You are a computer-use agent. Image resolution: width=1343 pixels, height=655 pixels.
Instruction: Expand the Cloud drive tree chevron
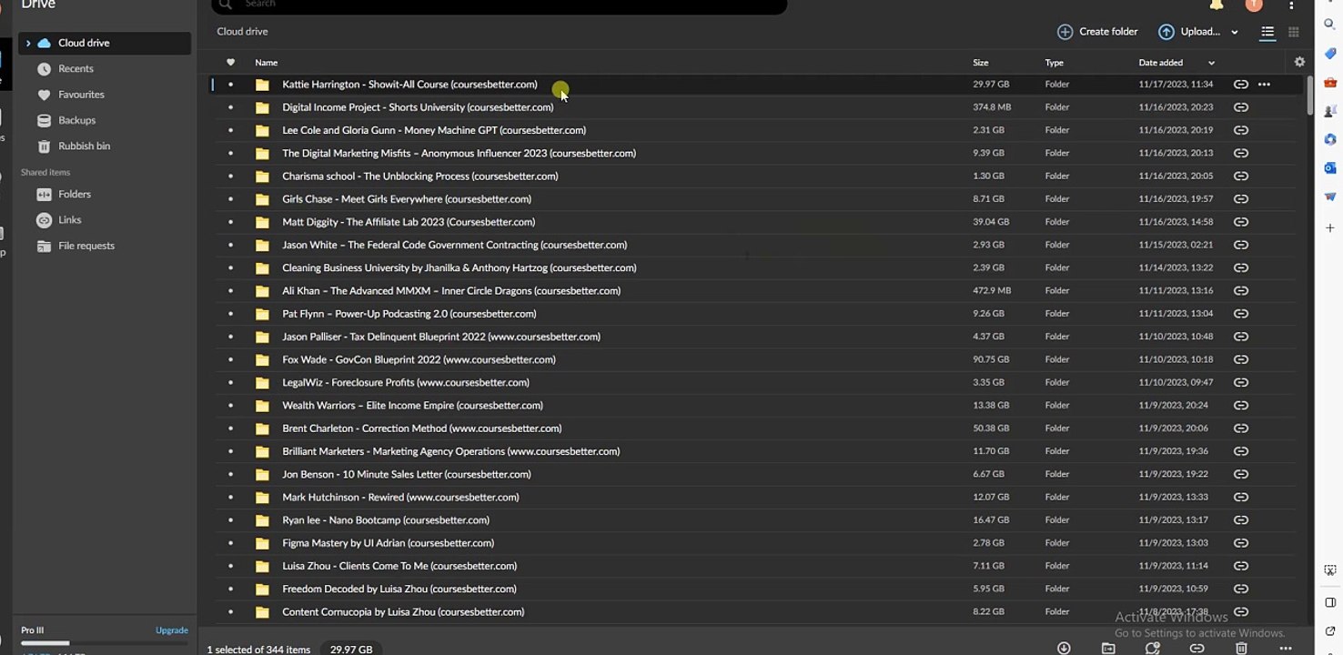tap(28, 43)
